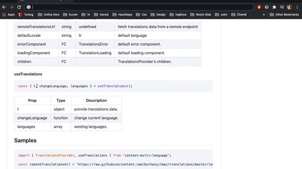Click the site info icon in address bar

pyautogui.click(x=28, y=7)
